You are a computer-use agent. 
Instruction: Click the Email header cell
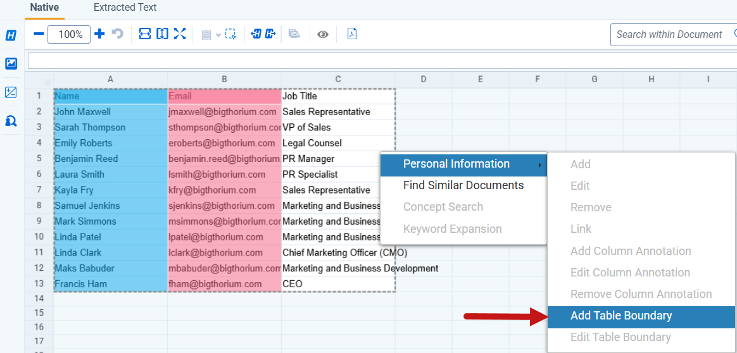225,96
